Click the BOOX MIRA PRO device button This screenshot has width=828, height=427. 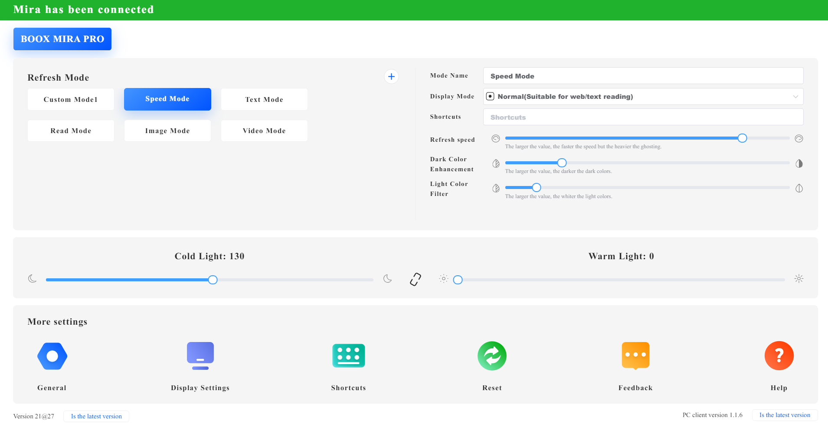pos(62,39)
